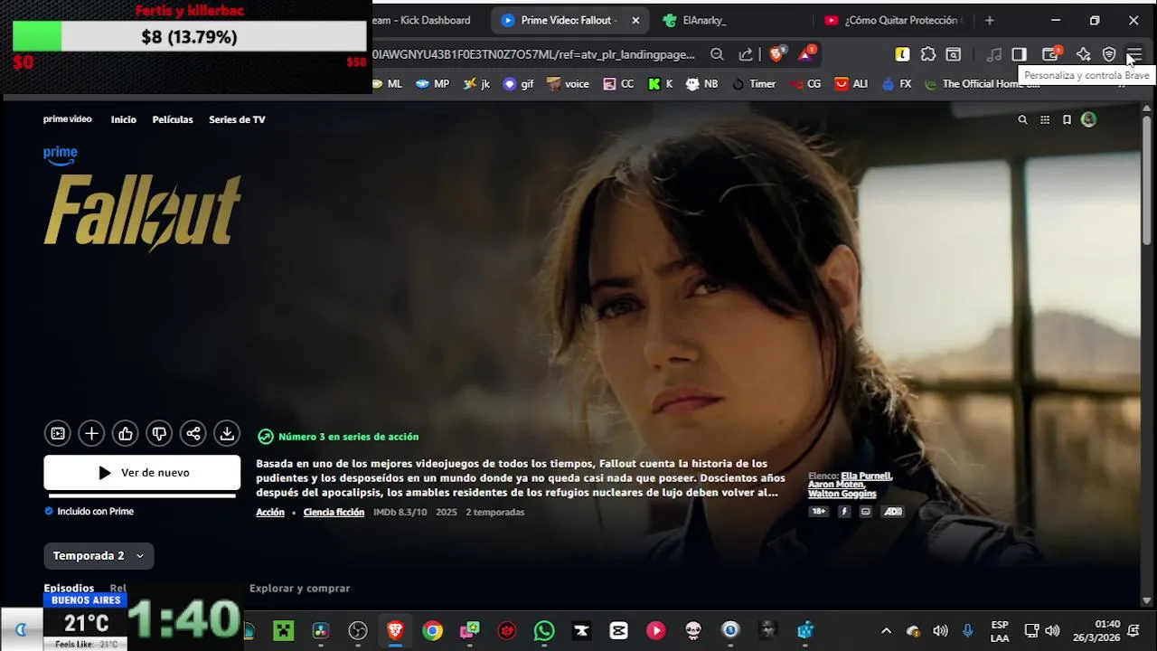
Task: Open the Prime Video apps grid icon
Action: coord(1045,119)
